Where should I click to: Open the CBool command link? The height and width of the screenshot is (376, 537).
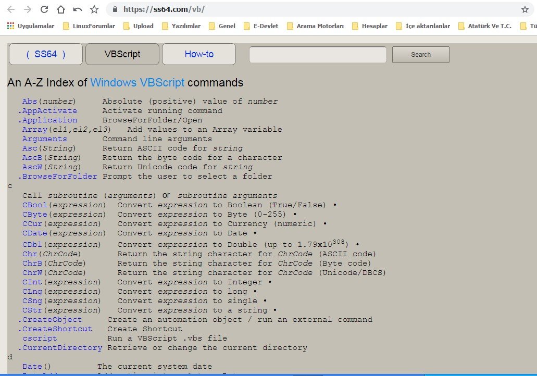(34, 205)
